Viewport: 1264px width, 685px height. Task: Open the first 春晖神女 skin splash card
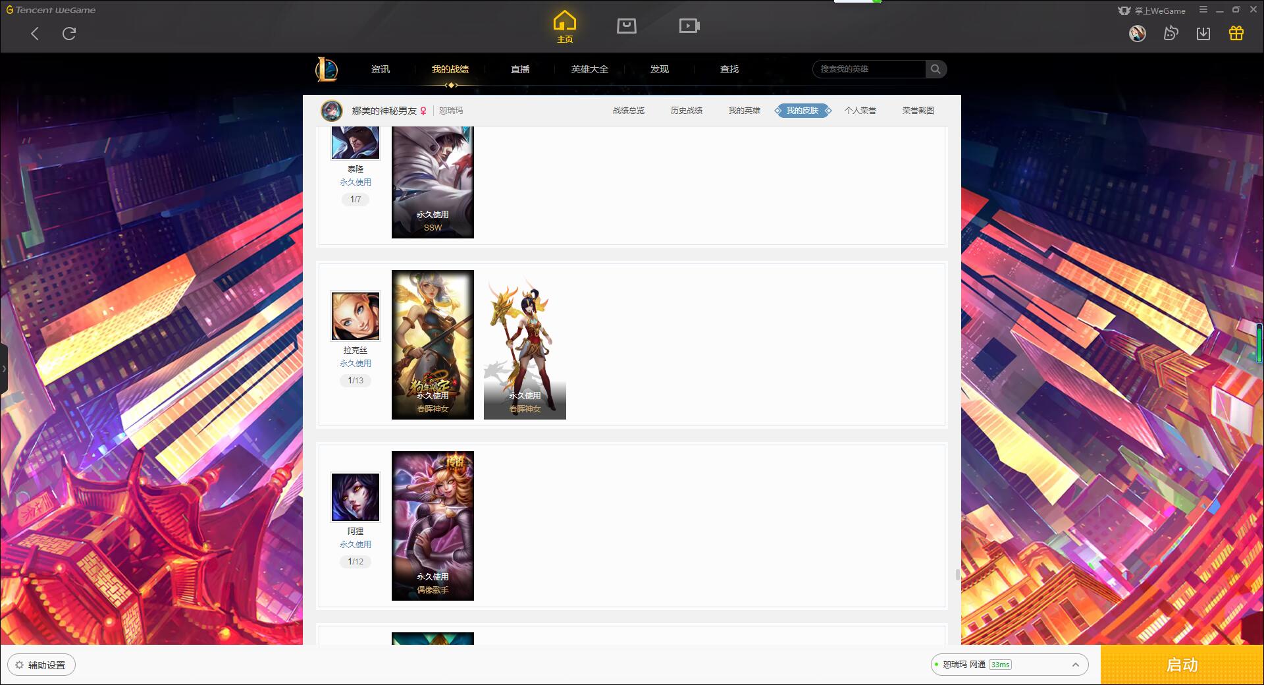pos(433,344)
